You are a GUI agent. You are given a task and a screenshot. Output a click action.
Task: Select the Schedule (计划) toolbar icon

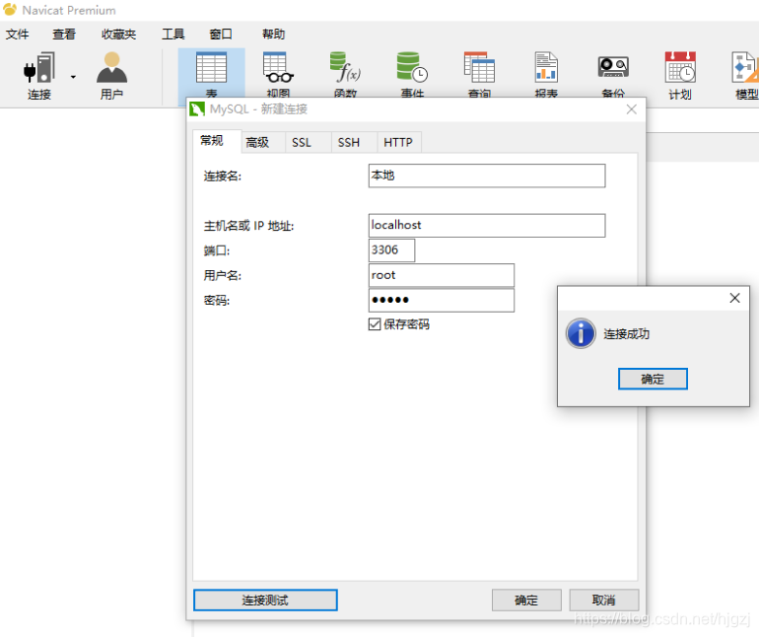680,76
